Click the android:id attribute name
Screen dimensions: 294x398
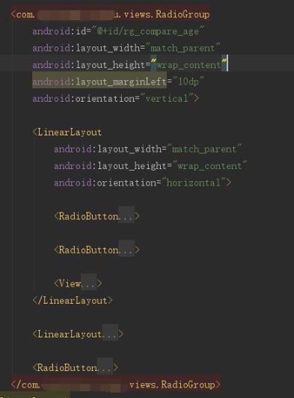(x=59, y=31)
